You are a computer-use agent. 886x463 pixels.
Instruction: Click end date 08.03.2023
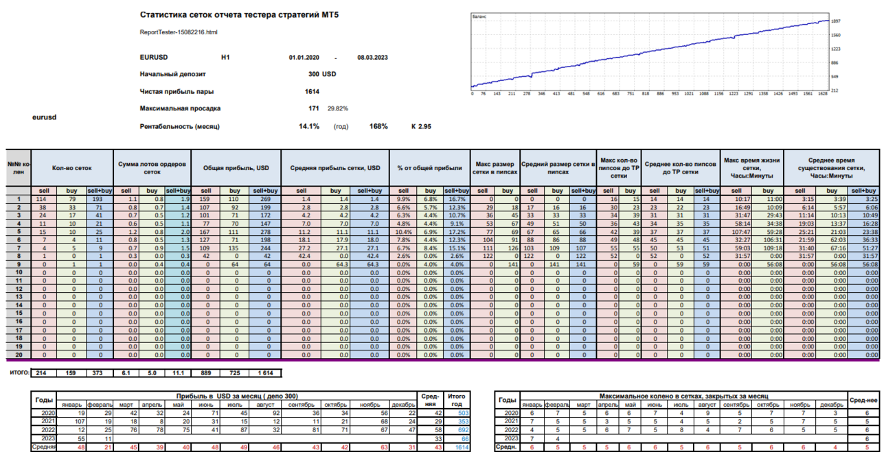373,58
